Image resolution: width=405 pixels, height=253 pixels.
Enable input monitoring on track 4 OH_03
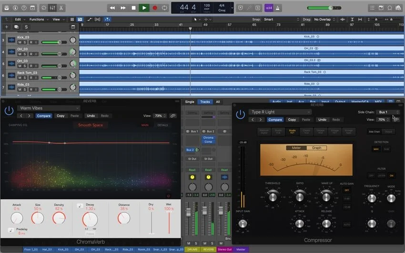pos(36,54)
